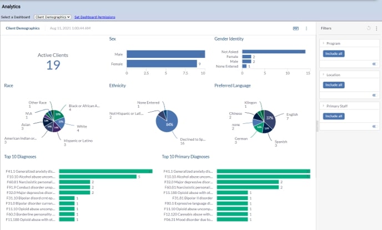The width and height of the screenshot is (382, 230).
Task: Collapse the Location filter arrow
Action: click(x=323, y=74)
